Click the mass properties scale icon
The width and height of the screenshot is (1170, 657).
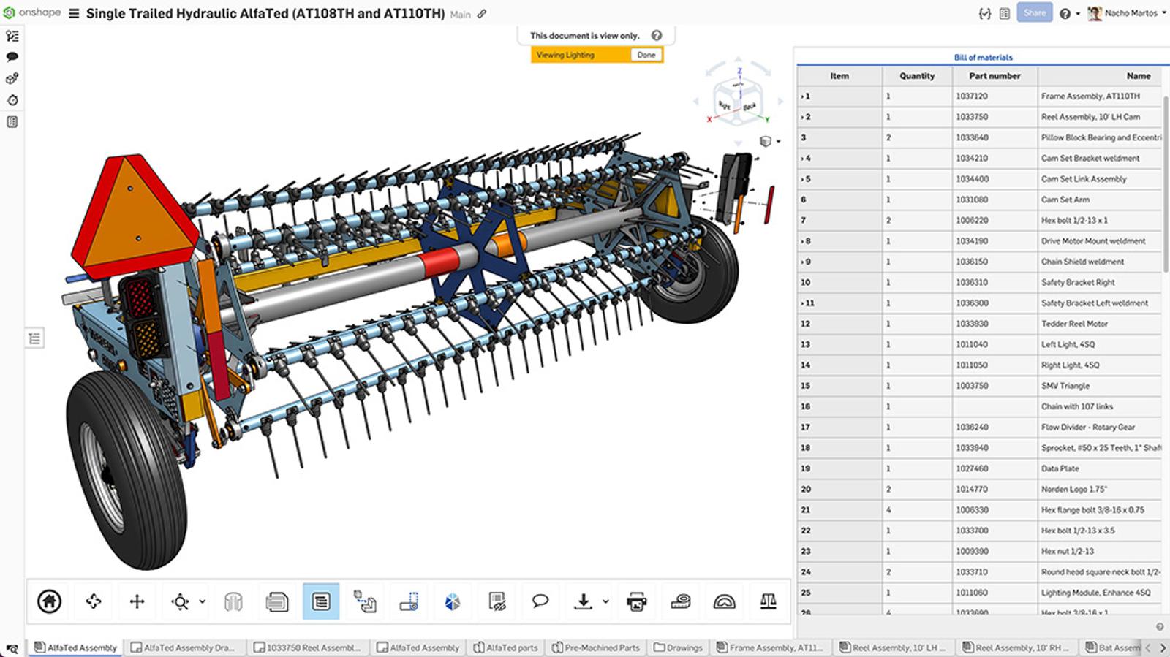point(768,601)
